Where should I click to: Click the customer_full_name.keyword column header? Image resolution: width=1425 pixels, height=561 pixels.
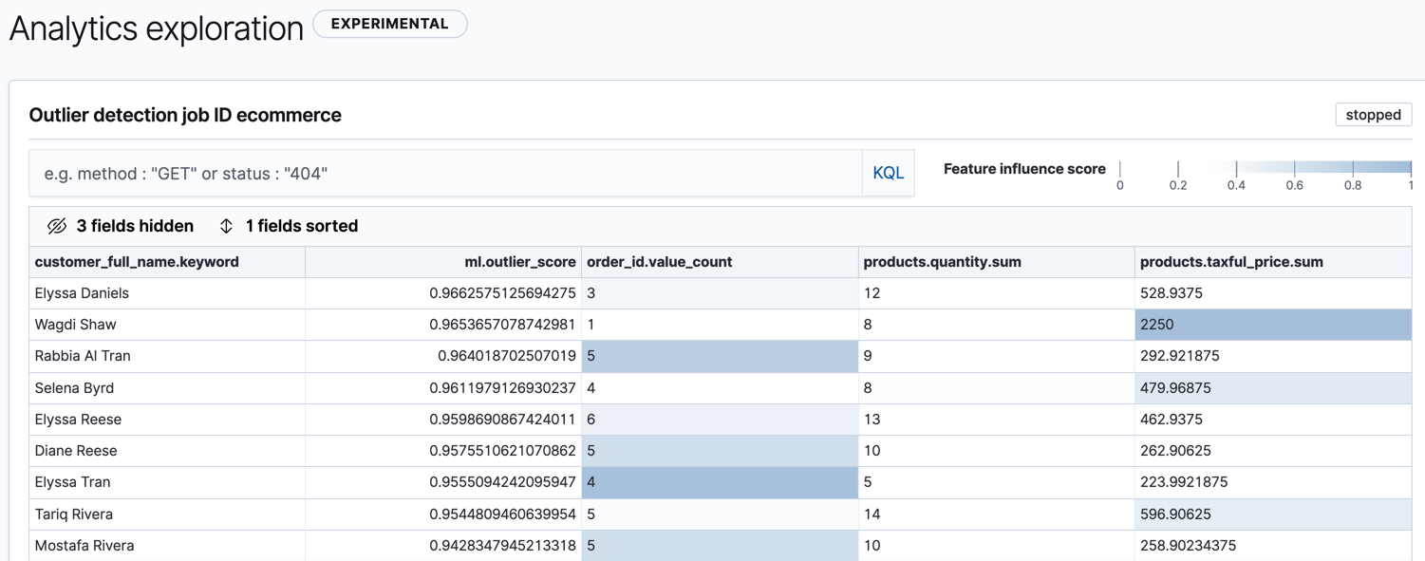167,262
